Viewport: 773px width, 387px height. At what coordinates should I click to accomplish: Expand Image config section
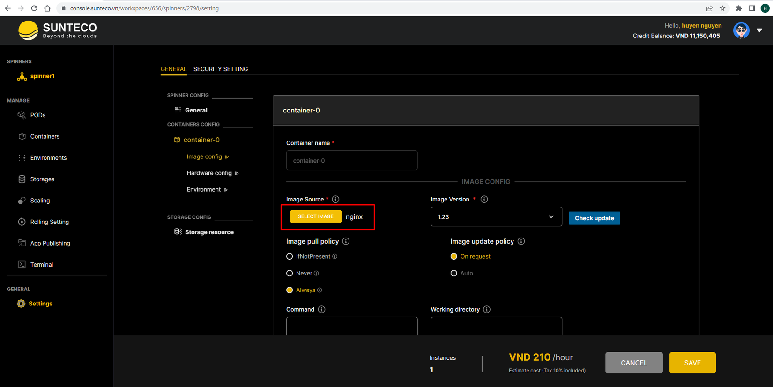click(208, 156)
